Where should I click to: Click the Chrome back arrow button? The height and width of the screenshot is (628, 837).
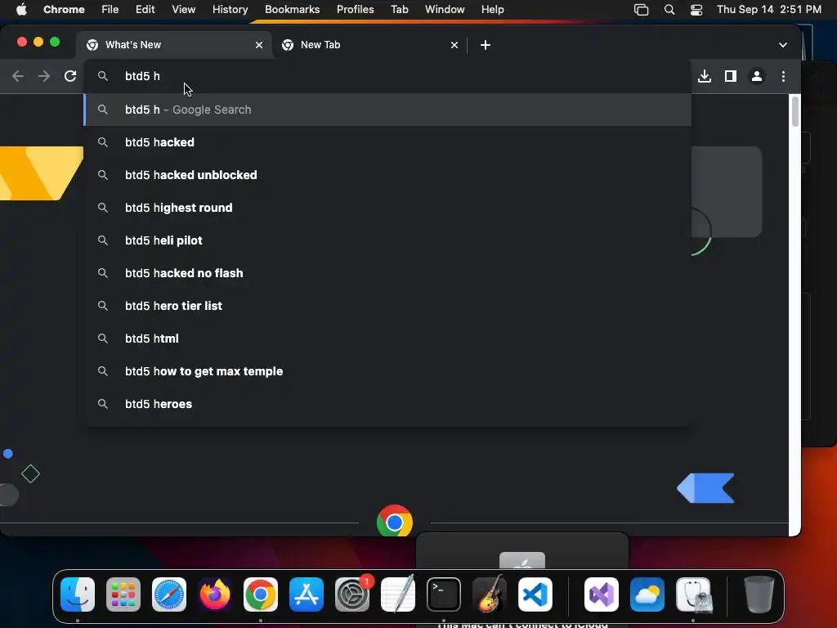coord(18,76)
